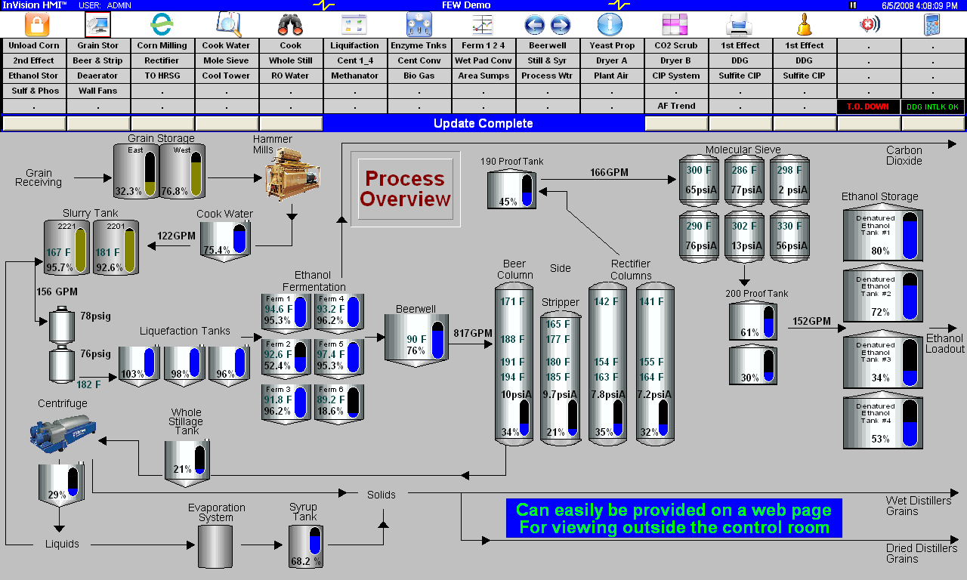
Task: Open the calculator icon
Action: click(x=932, y=25)
